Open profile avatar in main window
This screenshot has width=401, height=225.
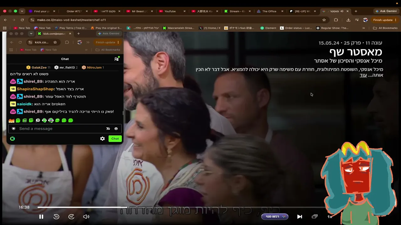click(x=365, y=20)
